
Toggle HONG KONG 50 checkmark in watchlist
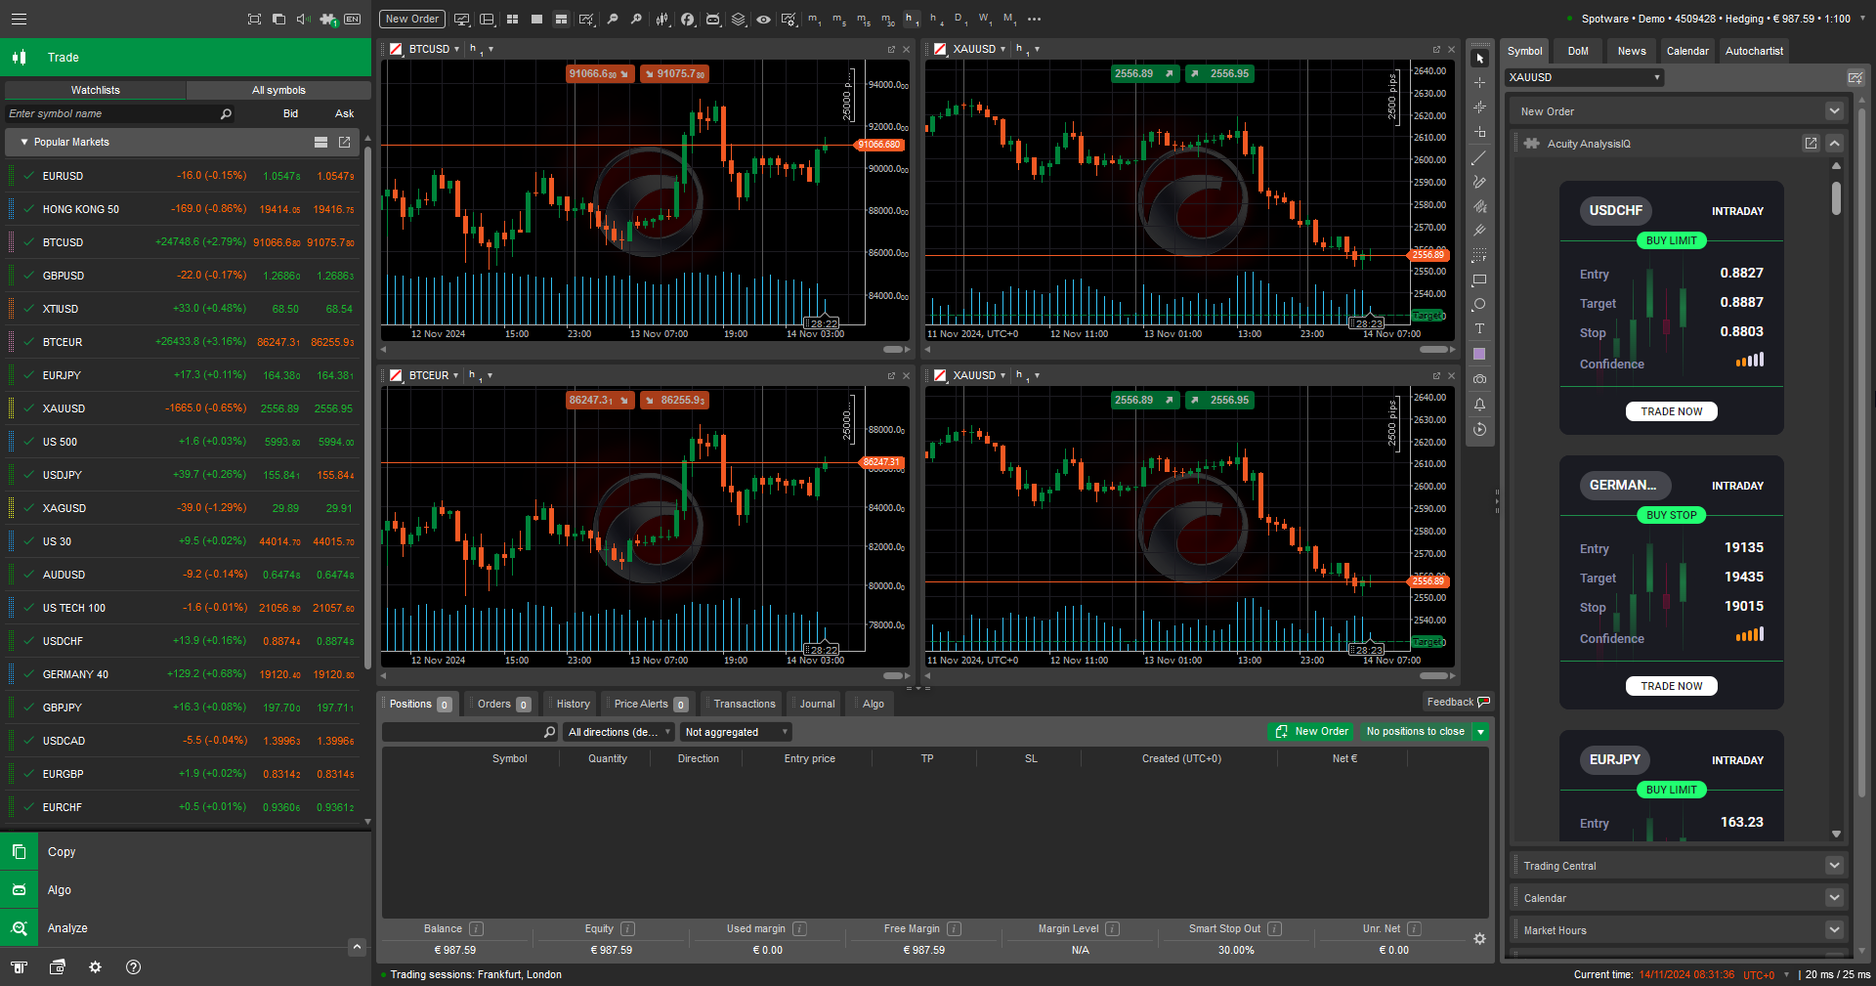coord(28,209)
